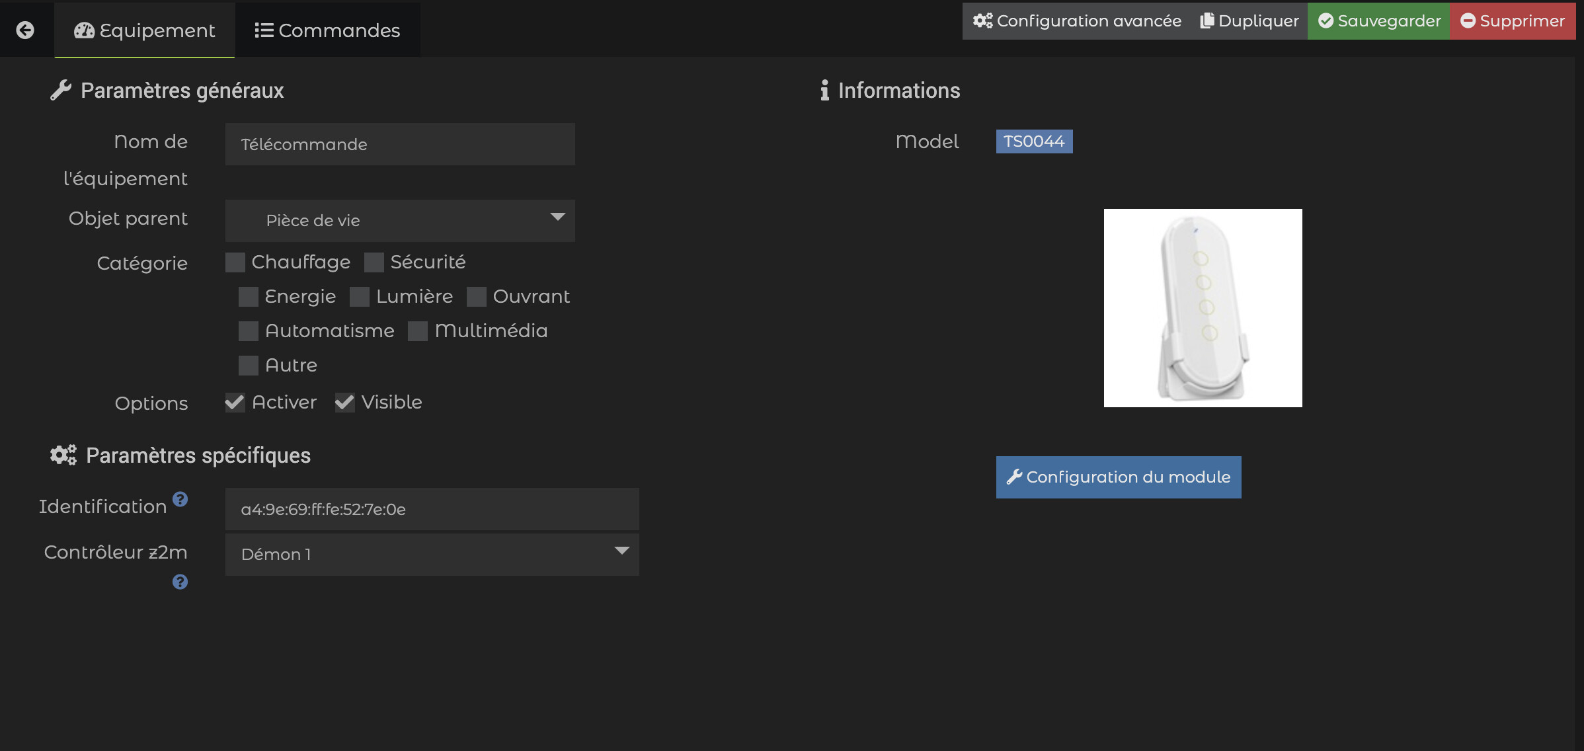
Task: Click wrench icon on Configuration du module
Action: point(1014,477)
